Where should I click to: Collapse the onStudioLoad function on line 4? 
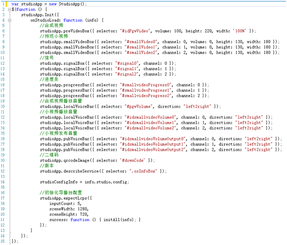pos(9,20)
